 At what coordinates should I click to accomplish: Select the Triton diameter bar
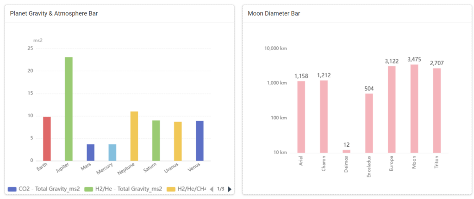click(x=437, y=111)
